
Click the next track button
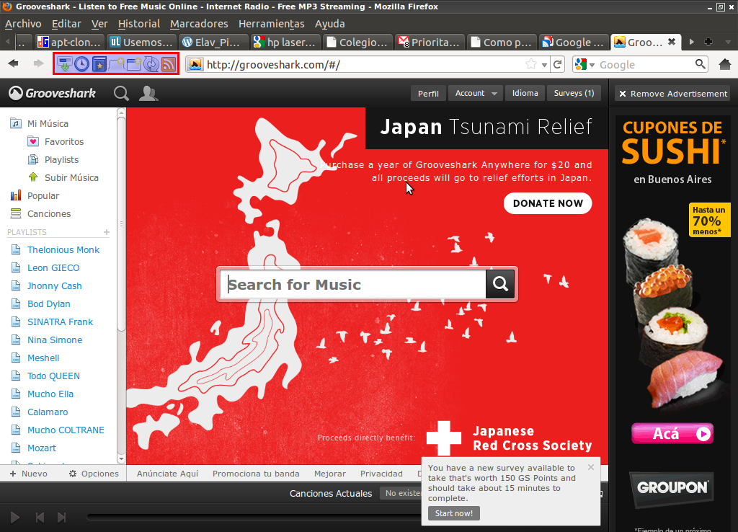62,518
